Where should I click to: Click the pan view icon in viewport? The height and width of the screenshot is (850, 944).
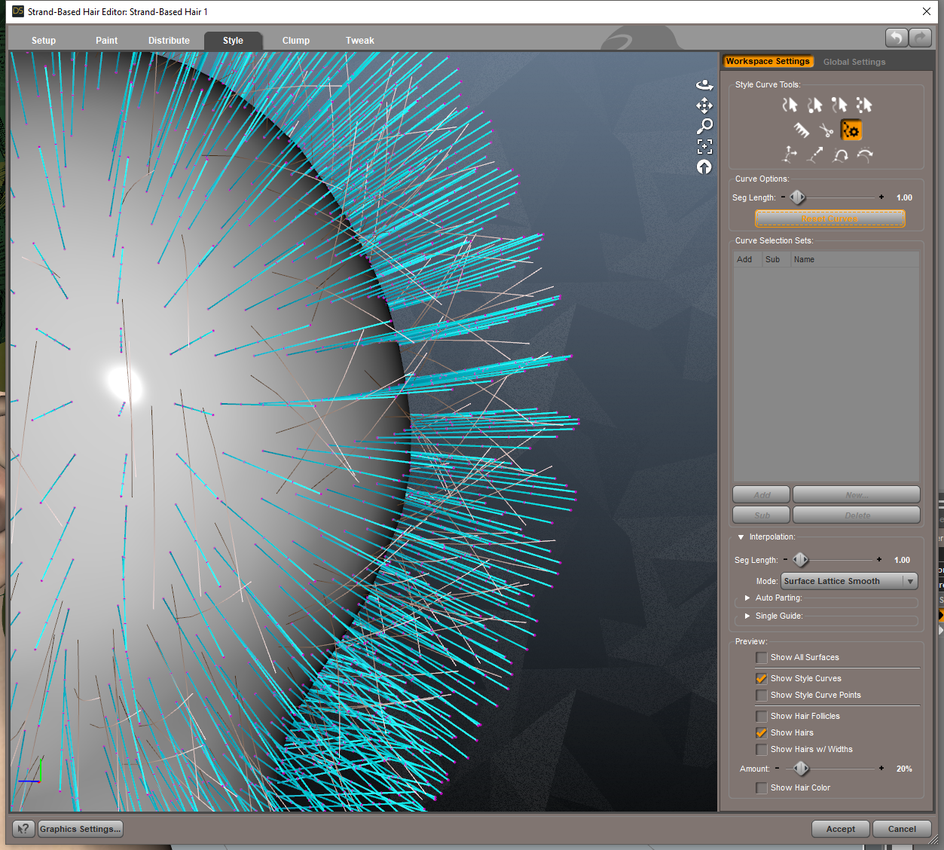[704, 105]
